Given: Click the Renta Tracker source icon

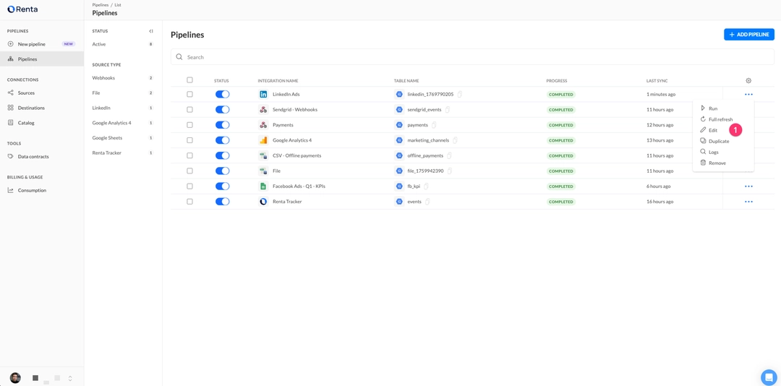Looking at the screenshot, I should click(x=263, y=202).
